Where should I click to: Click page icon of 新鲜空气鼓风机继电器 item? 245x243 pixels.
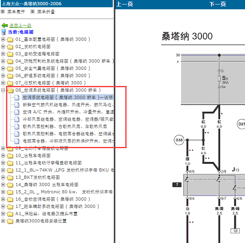click(x=17, y=105)
